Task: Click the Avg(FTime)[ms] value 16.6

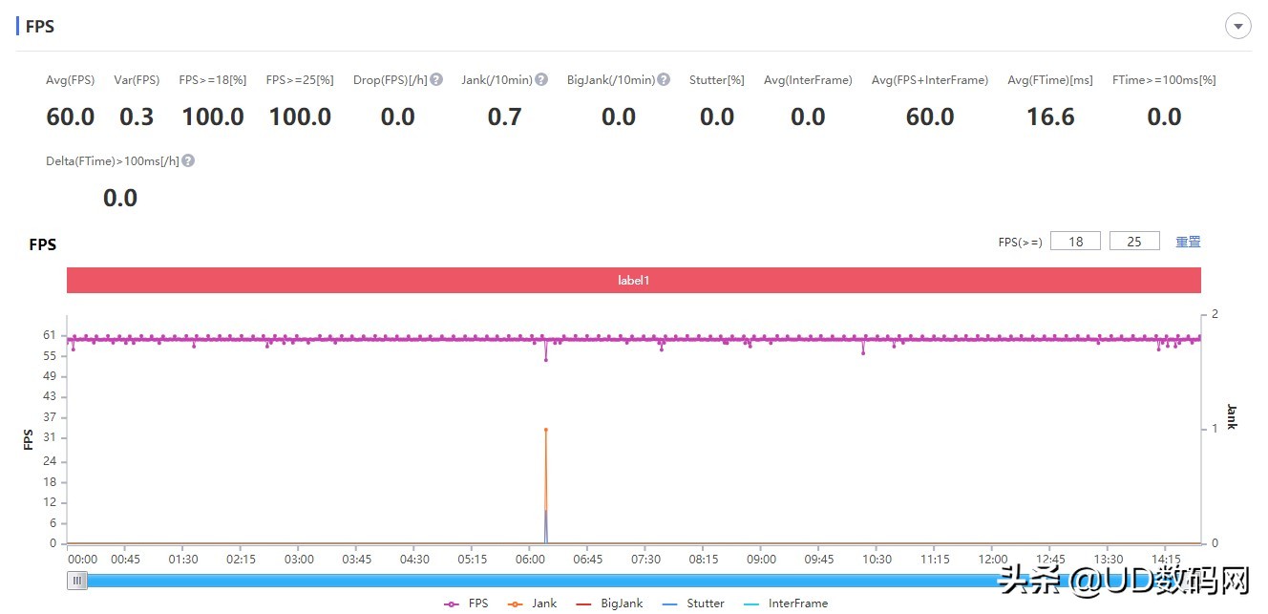Action: (1050, 117)
